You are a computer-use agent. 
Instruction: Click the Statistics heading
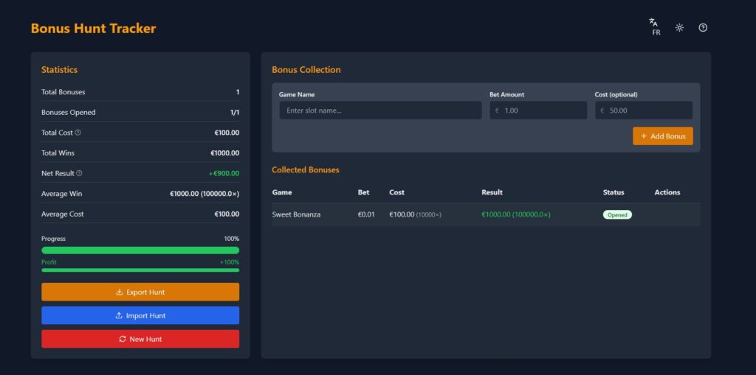[59, 70]
